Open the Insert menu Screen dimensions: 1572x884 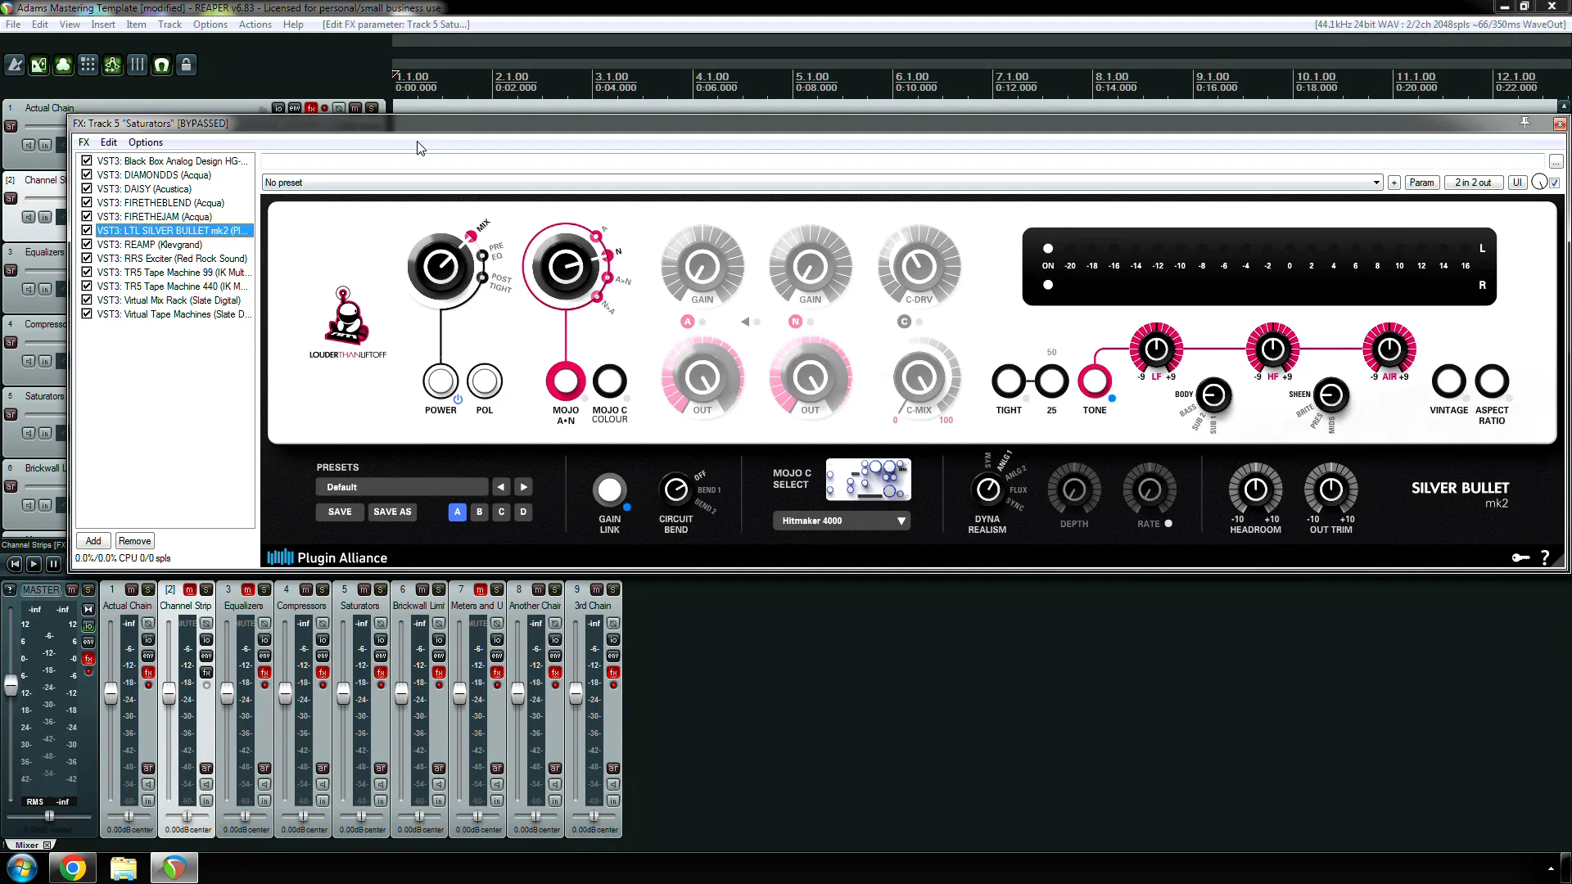(103, 25)
